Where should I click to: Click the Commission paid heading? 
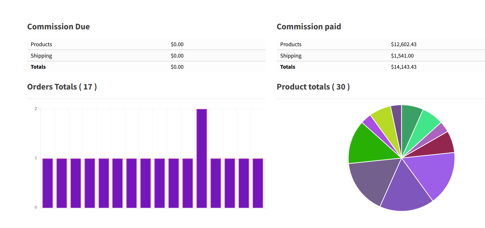pos(309,27)
